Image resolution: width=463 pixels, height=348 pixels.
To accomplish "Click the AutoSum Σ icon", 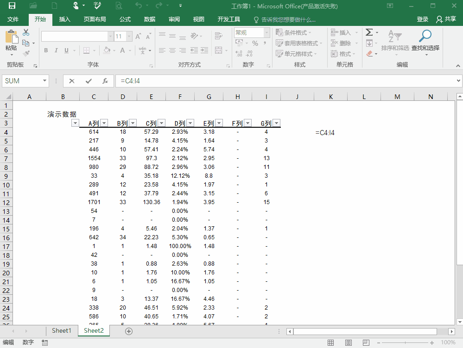I will (x=369, y=31).
